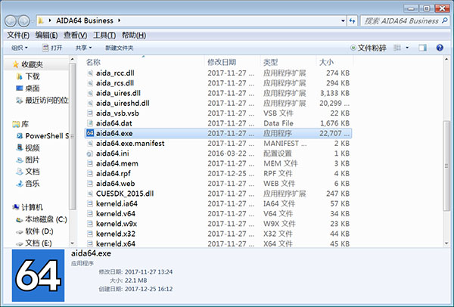Open the 编辑(E) menu
This screenshot has height=307, width=454.
[x=46, y=36]
